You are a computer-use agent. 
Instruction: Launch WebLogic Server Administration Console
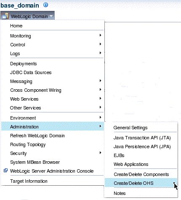point(52,171)
